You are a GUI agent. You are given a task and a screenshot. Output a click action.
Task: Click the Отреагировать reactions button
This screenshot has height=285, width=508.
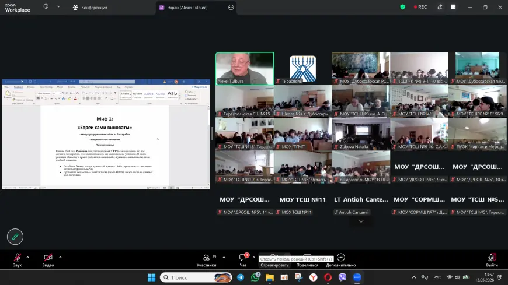[x=274, y=265]
